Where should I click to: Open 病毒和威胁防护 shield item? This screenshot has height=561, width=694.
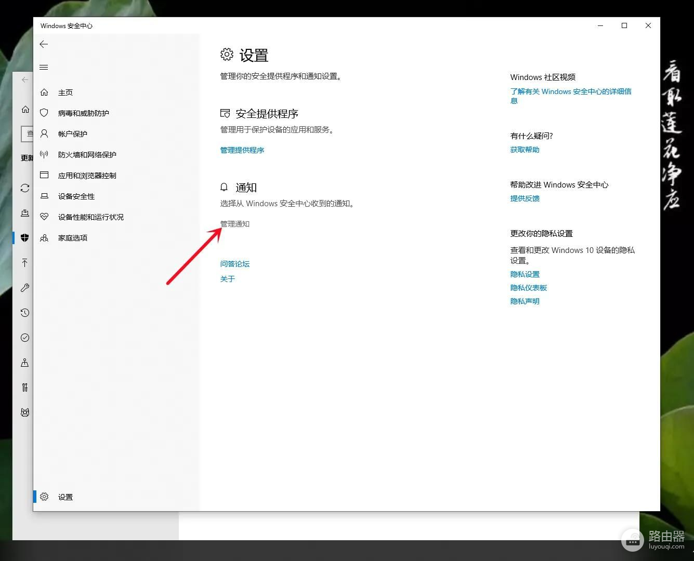(116, 113)
